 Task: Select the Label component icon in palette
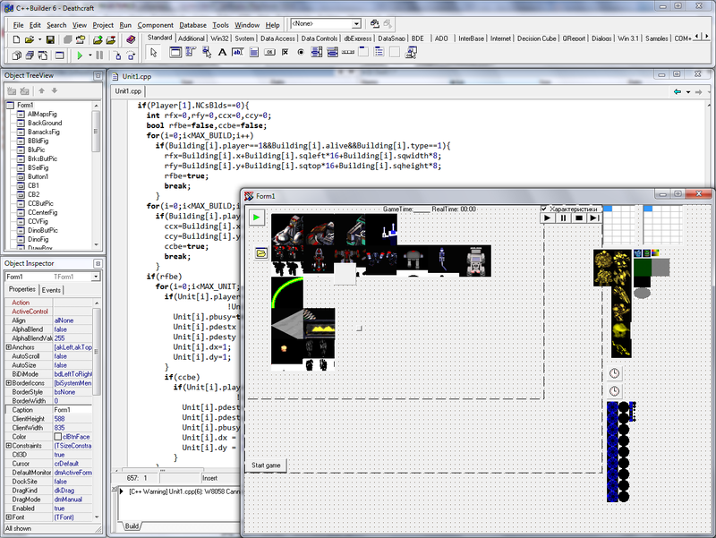pyautogui.click(x=222, y=53)
